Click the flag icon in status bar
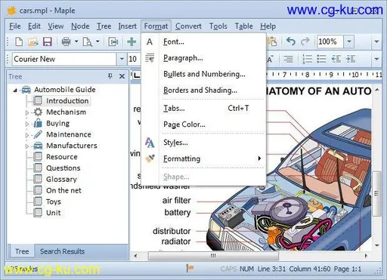Viewport: 387px width, 280px height. click(x=190, y=268)
